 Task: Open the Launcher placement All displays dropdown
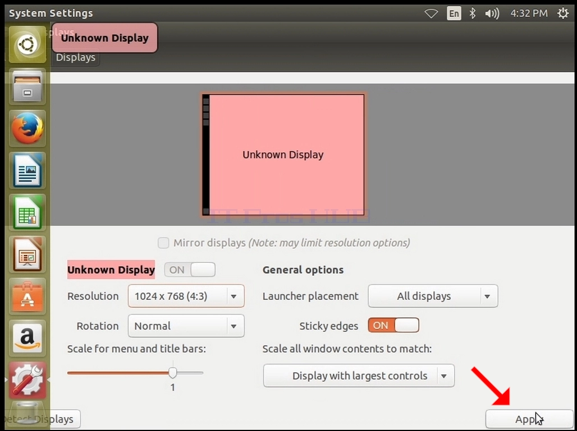click(x=433, y=296)
